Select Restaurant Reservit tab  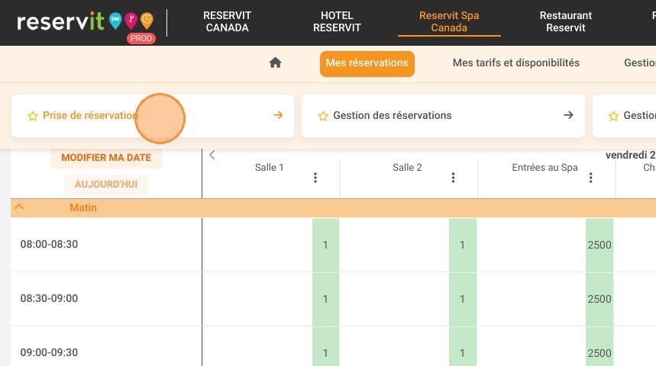coord(566,21)
